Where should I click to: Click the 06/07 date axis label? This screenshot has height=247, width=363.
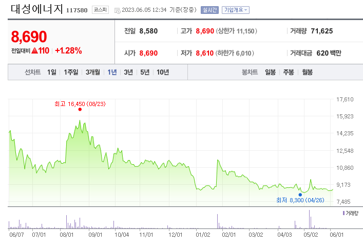(16, 235)
